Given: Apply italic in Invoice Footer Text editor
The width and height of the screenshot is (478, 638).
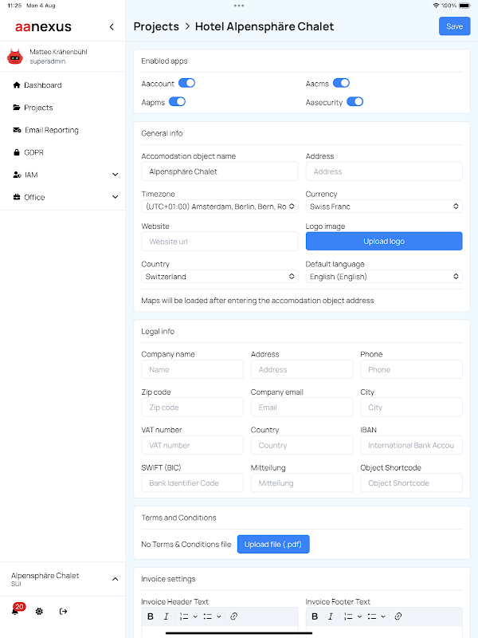Looking at the screenshot, I should coord(331,616).
